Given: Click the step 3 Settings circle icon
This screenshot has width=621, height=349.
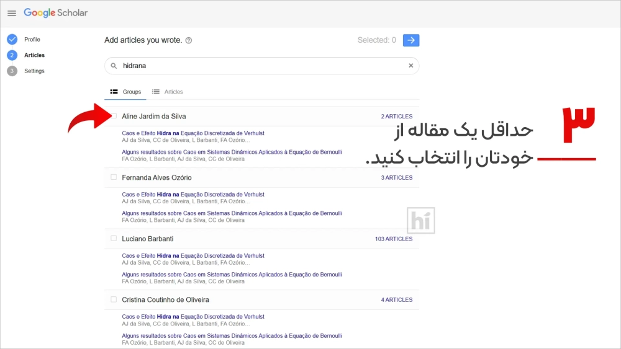Looking at the screenshot, I should (x=12, y=71).
